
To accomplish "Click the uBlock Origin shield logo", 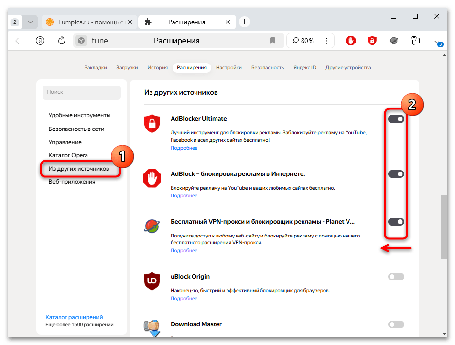I will pyautogui.click(x=152, y=281).
